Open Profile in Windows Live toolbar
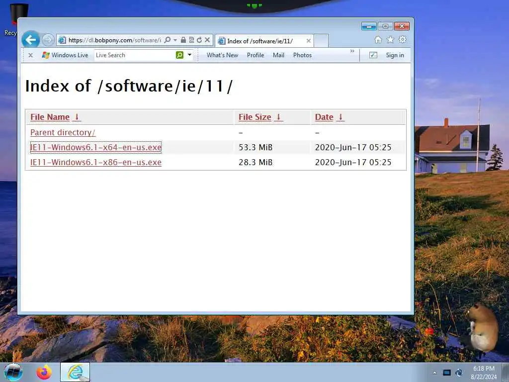The height and width of the screenshot is (382, 509). point(255,55)
